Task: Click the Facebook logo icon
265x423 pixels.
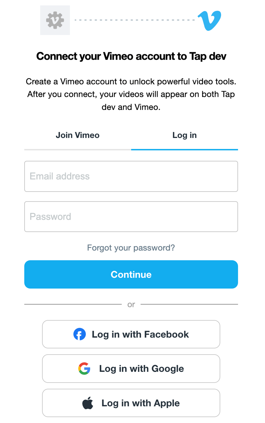Action: click(x=79, y=334)
